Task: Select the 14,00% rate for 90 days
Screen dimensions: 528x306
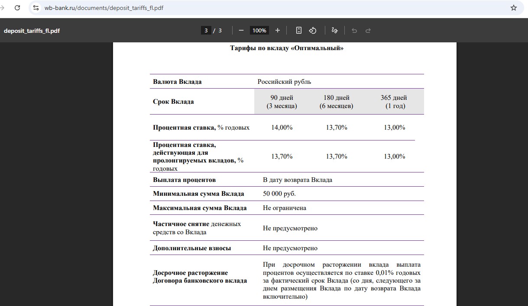Action: (x=282, y=127)
